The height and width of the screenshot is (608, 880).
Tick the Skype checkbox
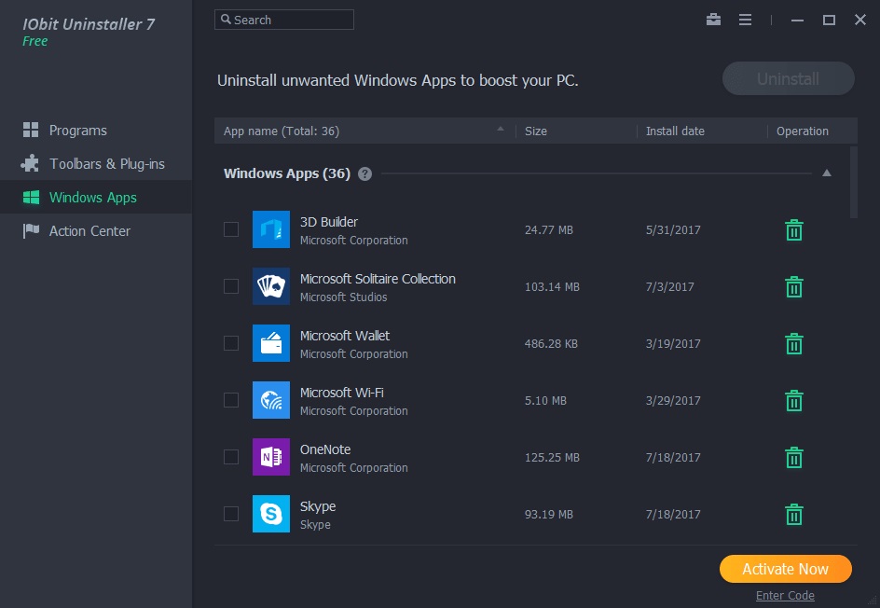coord(231,514)
